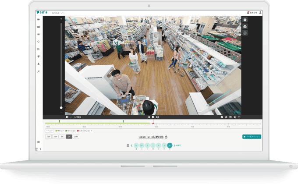
Task: Click the pan/move arrows icon
Action: (x=245, y=33)
